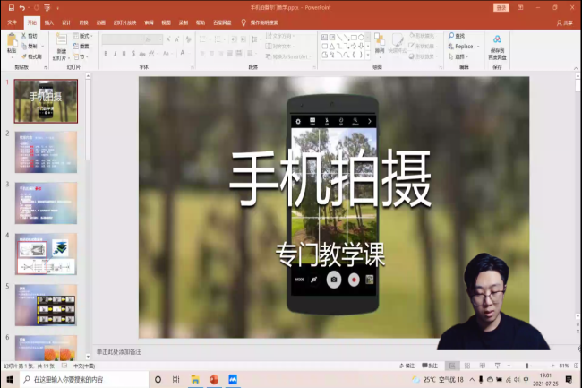This screenshot has height=388, width=582.
Task: Open the File menu tab
Action: (x=12, y=22)
